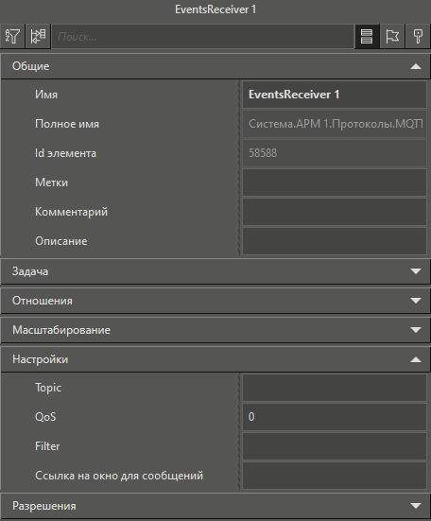This screenshot has height=521, width=431.
Task: Collapse the Общие section arrow
Action: [416, 66]
